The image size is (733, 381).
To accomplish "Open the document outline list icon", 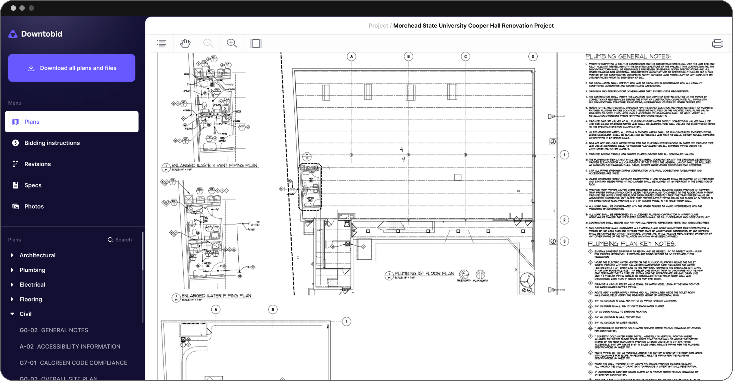I will (162, 43).
